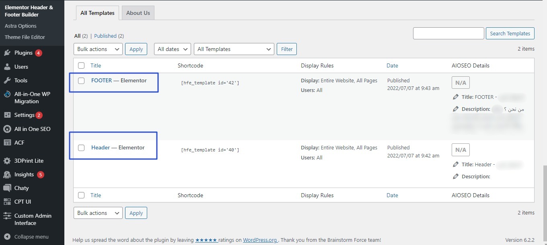Screen dimensions: 547x245
Task: Open the top Bulk actions dropdown
Action: pyautogui.click(x=98, y=49)
